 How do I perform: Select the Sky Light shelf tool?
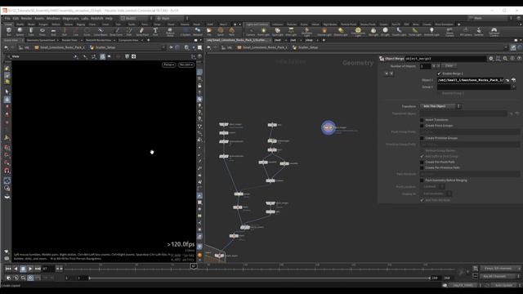[373, 32]
